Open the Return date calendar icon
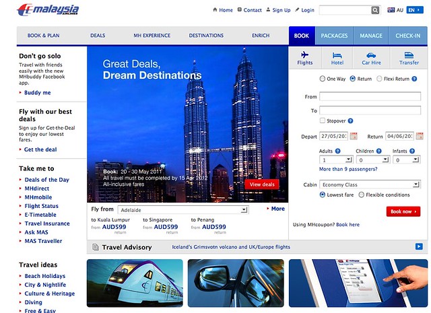 420,136
